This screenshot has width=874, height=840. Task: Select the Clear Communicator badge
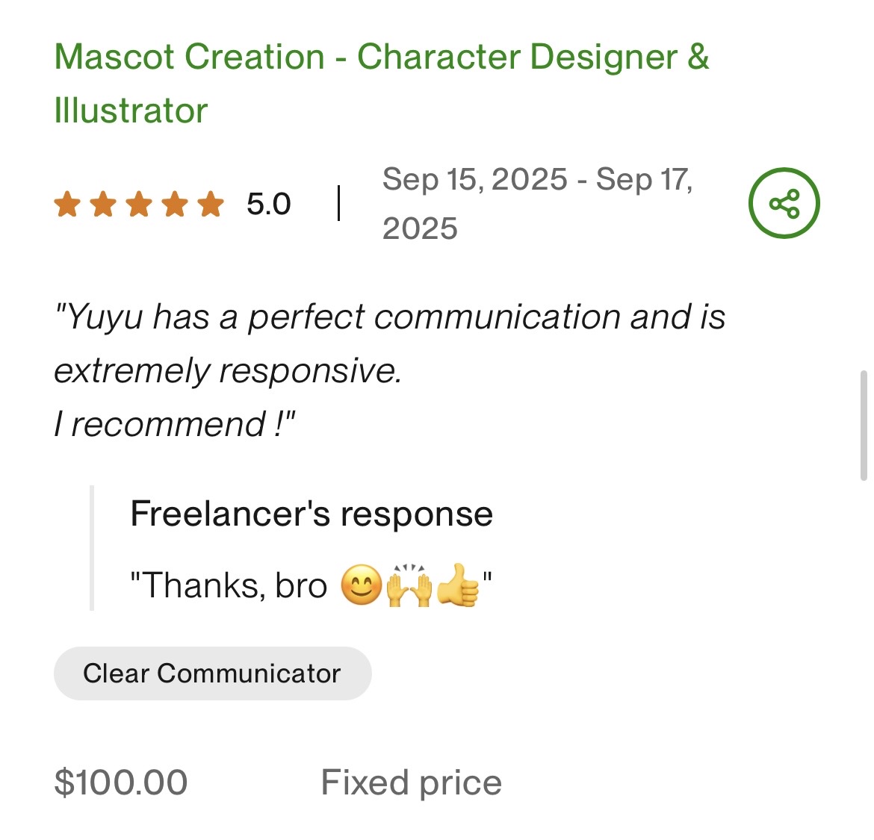pyautogui.click(x=212, y=673)
